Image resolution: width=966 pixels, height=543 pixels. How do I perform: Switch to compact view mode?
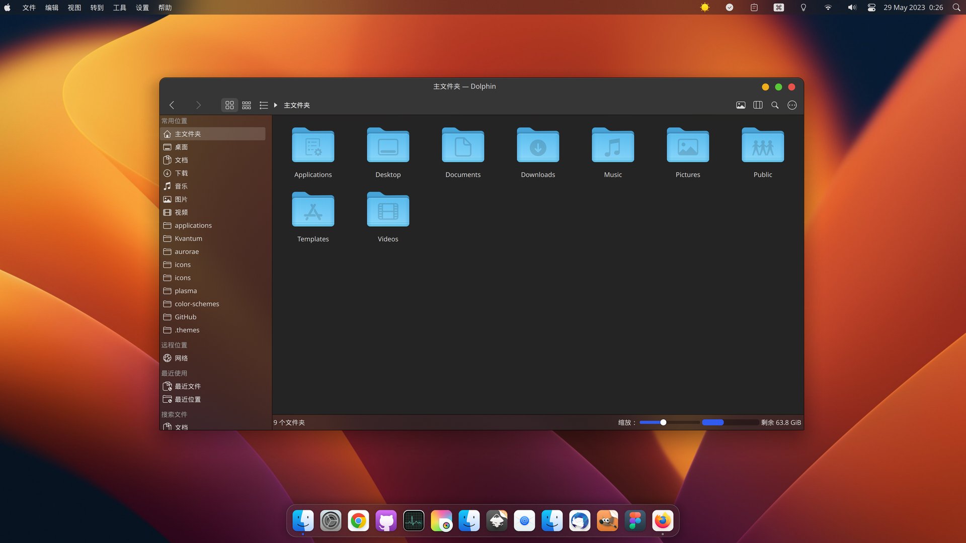[247, 105]
